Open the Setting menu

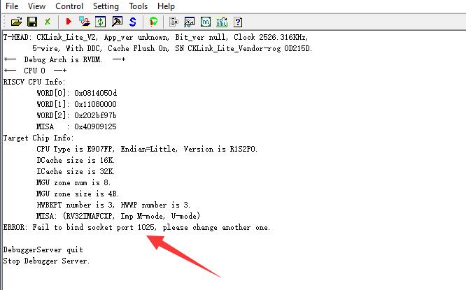(x=106, y=6)
